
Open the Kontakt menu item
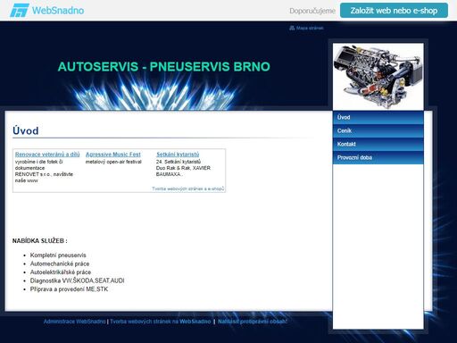pos(378,144)
